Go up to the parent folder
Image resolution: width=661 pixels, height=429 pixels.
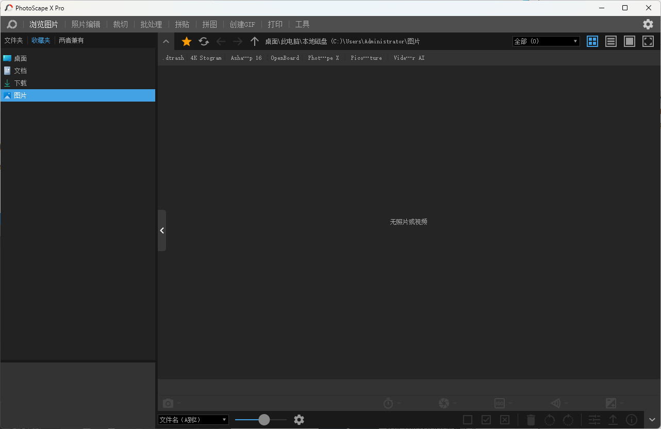point(254,41)
